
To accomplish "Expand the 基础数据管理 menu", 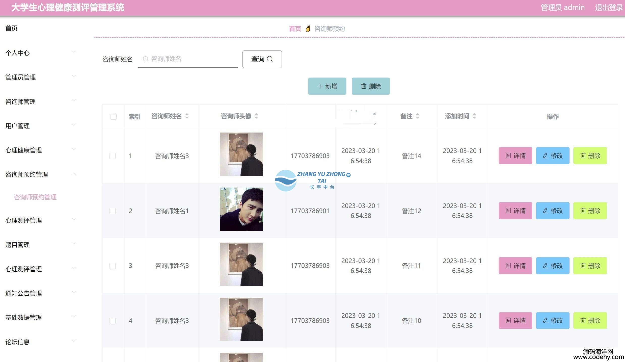I will (41, 317).
